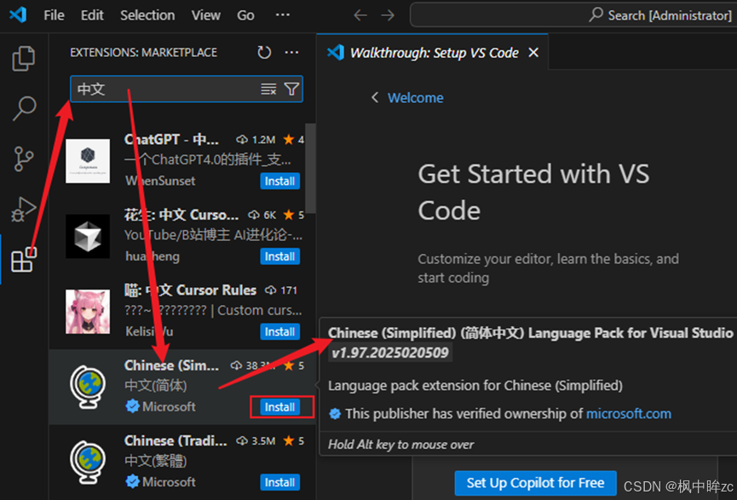Select Chinese (Tradi... extension title
737x500 pixels.
176,440
